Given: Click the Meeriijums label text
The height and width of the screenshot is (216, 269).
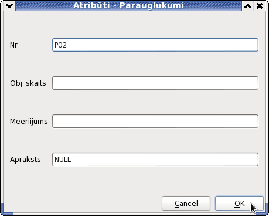Looking at the screenshot, I should (29, 122).
